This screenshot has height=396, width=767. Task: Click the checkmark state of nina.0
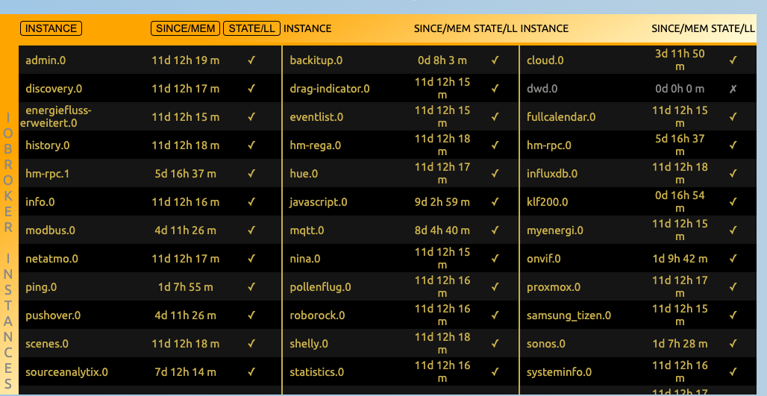pos(495,259)
